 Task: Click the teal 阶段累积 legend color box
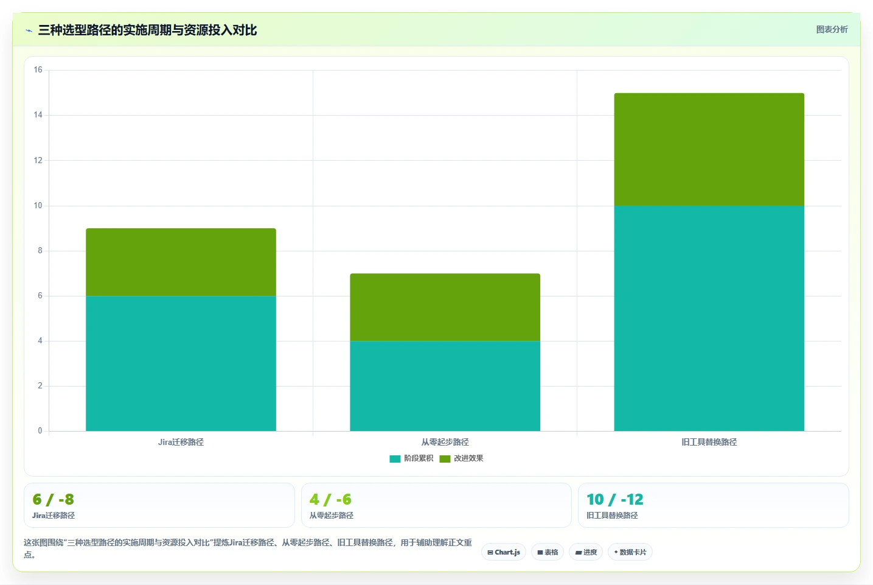395,459
